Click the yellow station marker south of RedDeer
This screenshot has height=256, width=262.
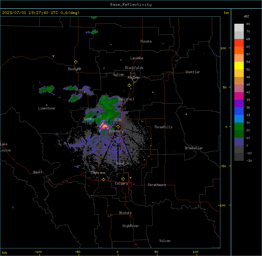coord(129,85)
